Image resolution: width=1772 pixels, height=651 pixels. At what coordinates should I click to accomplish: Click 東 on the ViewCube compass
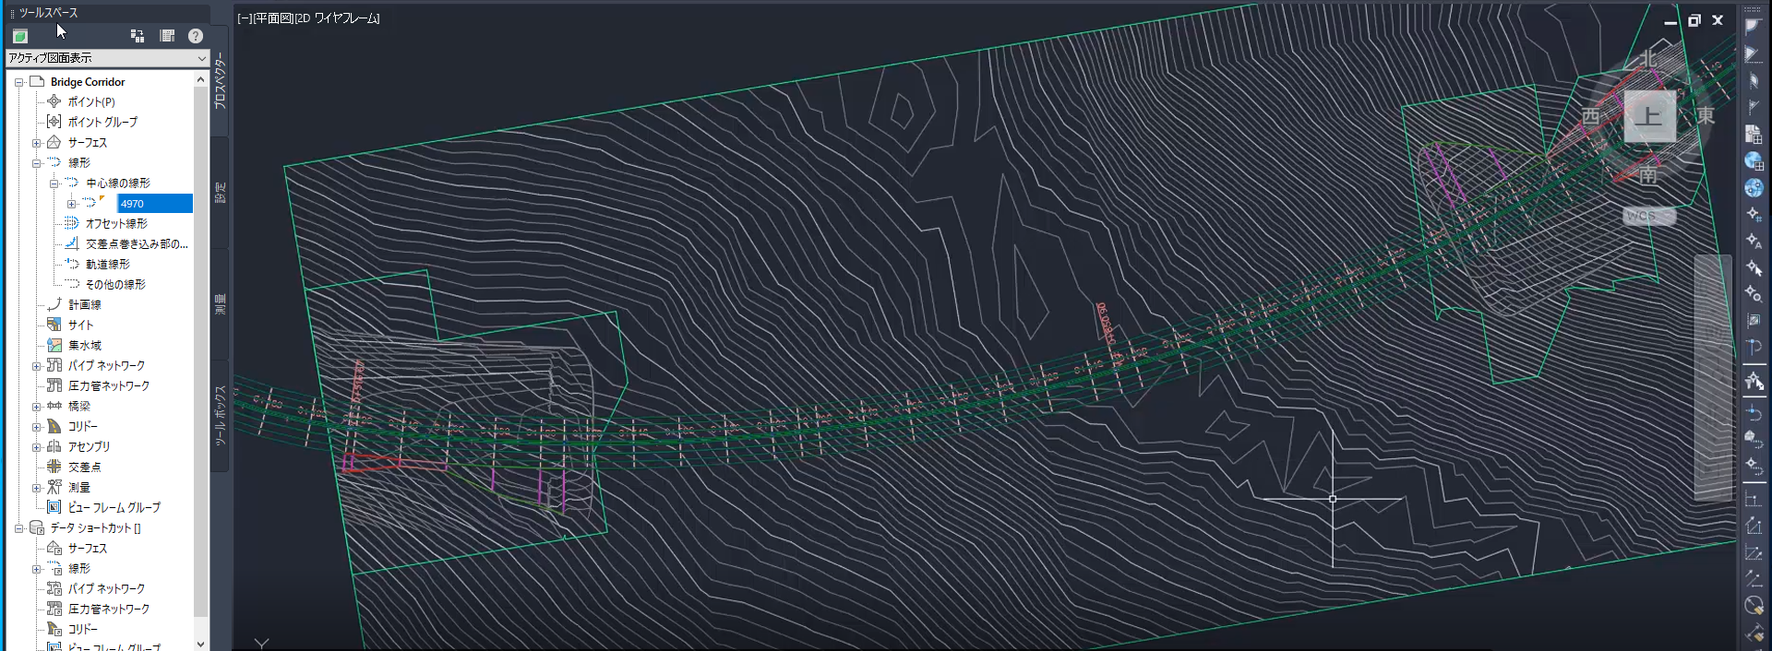1706,115
